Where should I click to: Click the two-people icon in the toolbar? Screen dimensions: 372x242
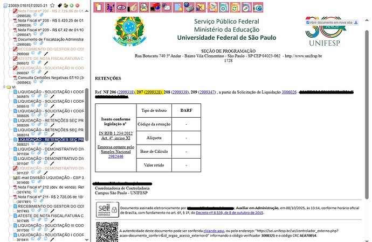[x=110, y=8]
